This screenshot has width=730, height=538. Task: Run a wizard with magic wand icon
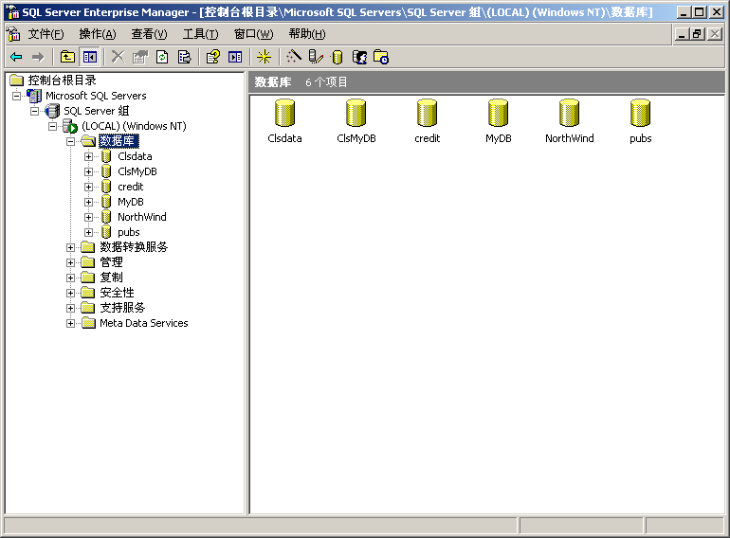pos(293,57)
